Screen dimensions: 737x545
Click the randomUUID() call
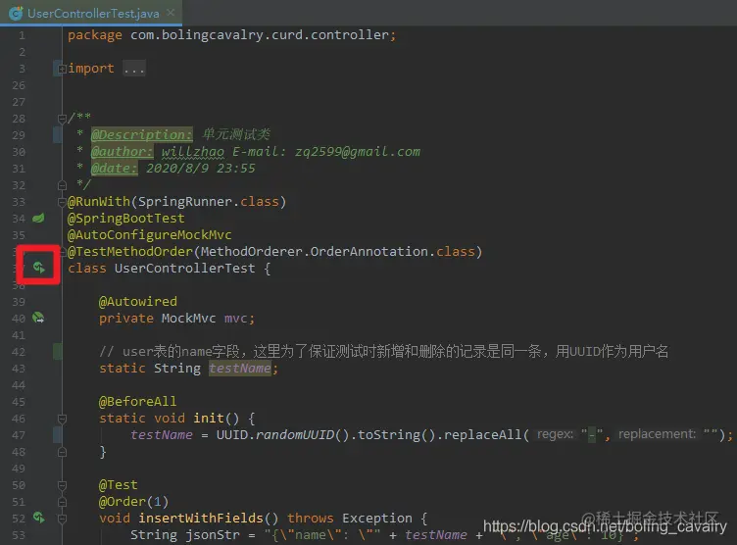pyautogui.click(x=302, y=435)
